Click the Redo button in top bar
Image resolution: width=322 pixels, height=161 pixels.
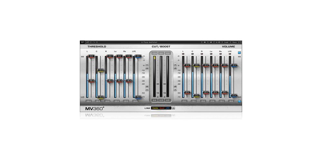(94, 42)
